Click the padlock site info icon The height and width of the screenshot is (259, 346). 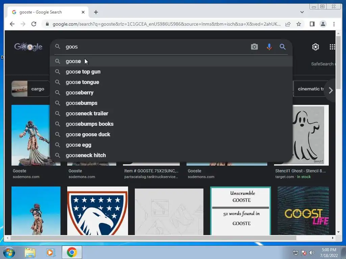47,24
